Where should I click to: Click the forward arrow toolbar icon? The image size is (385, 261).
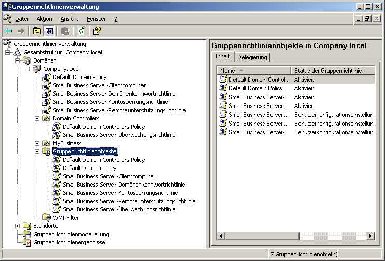tap(21, 31)
